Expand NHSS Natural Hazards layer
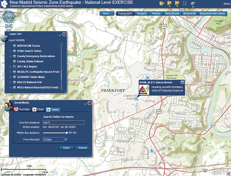This screenshot has height=176, width=231. [x=11, y=88]
